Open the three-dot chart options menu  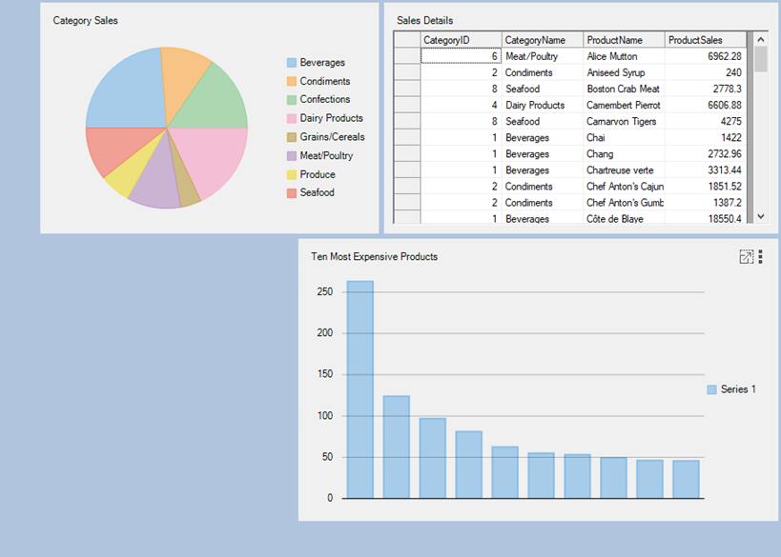(x=760, y=257)
